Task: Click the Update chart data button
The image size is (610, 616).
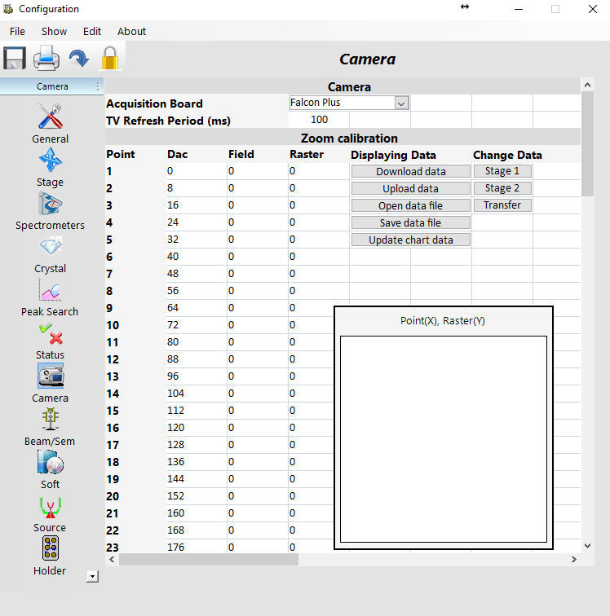Action: (411, 240)
